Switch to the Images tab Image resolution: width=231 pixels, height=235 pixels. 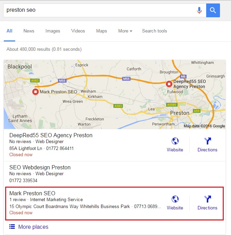coord(53,31)
